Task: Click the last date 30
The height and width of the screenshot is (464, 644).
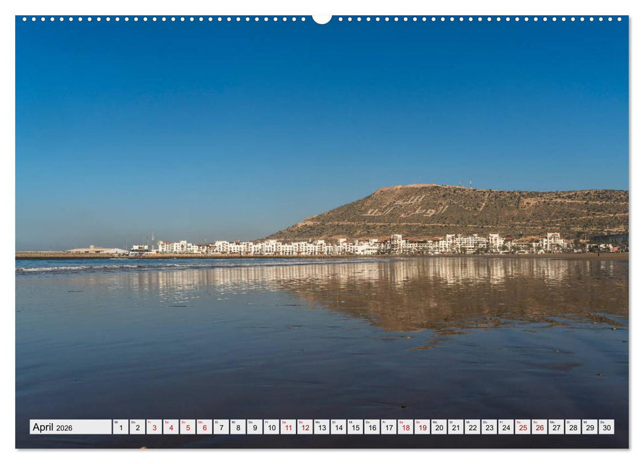Action: (x=606, y=427)
